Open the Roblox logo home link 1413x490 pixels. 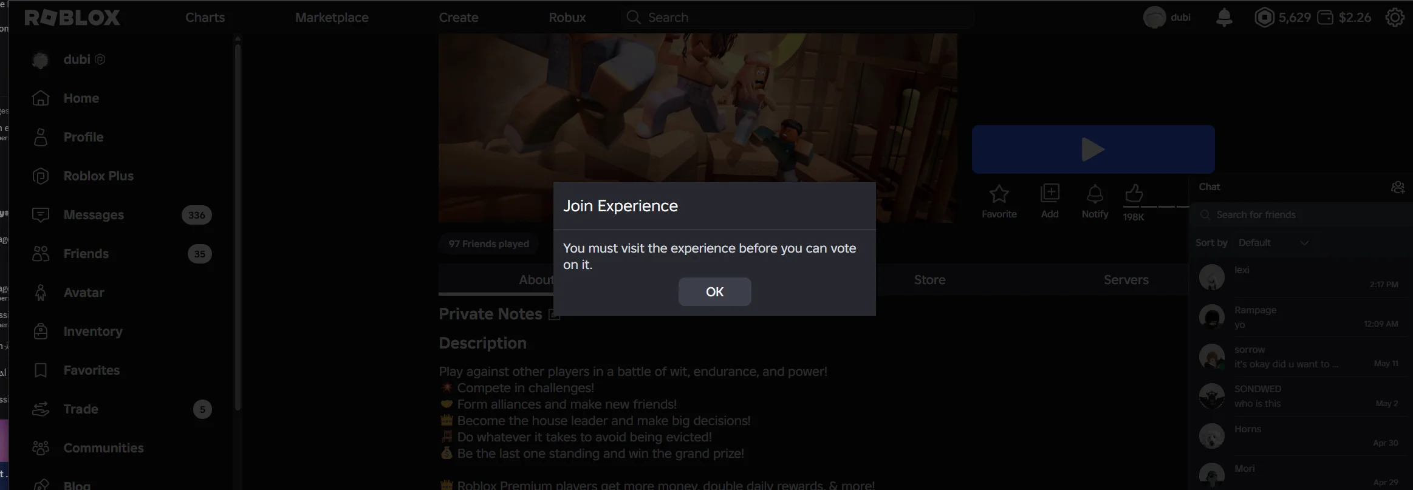pyautogui.click(x=72, y=18)
